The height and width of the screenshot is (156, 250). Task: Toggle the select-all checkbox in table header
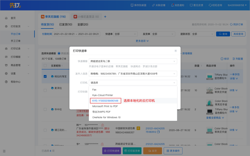[x=45, y=66]
